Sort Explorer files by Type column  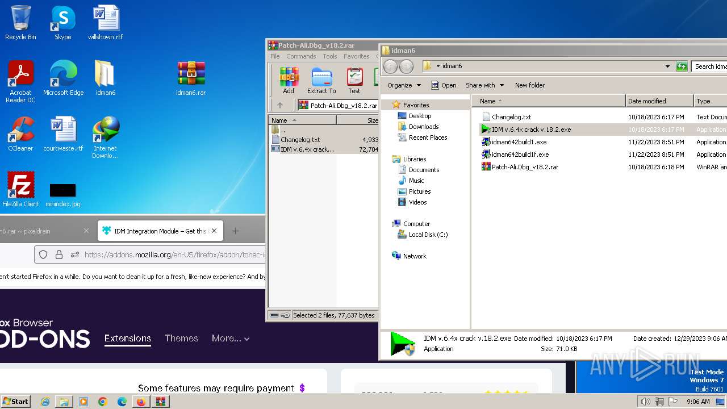click(711, 101)
